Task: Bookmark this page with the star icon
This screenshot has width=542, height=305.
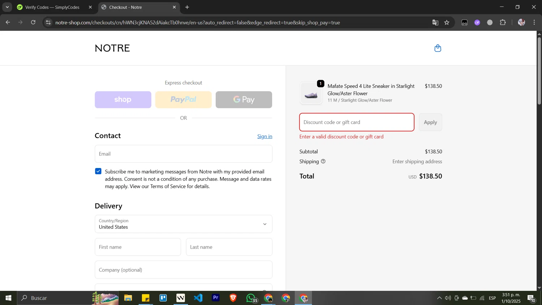Action: click(x=447, y=22)
